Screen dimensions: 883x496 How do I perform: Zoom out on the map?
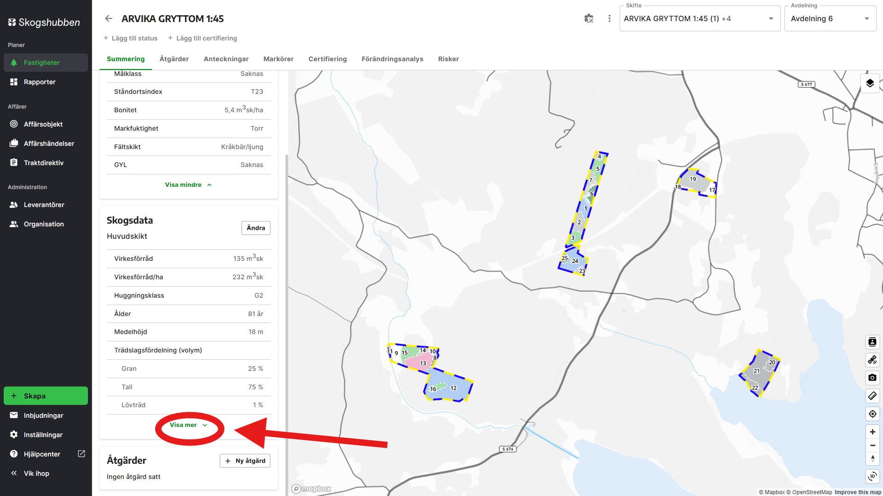coord(872,445)
